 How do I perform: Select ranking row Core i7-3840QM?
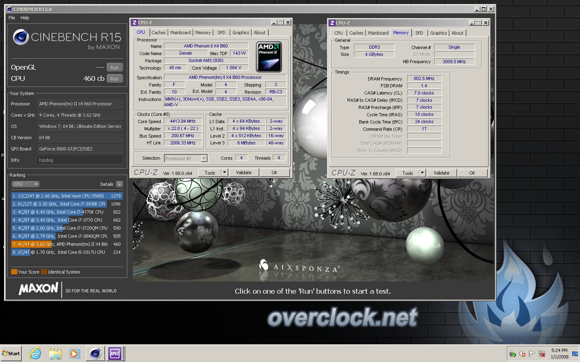(x=67, y=236)
